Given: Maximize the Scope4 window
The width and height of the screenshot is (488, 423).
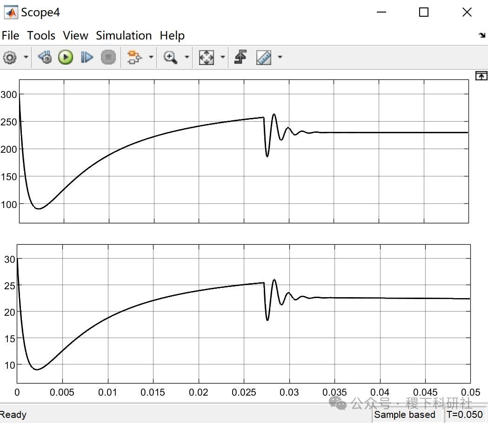Looking at the screenshot, I should (x=424, y=12).
